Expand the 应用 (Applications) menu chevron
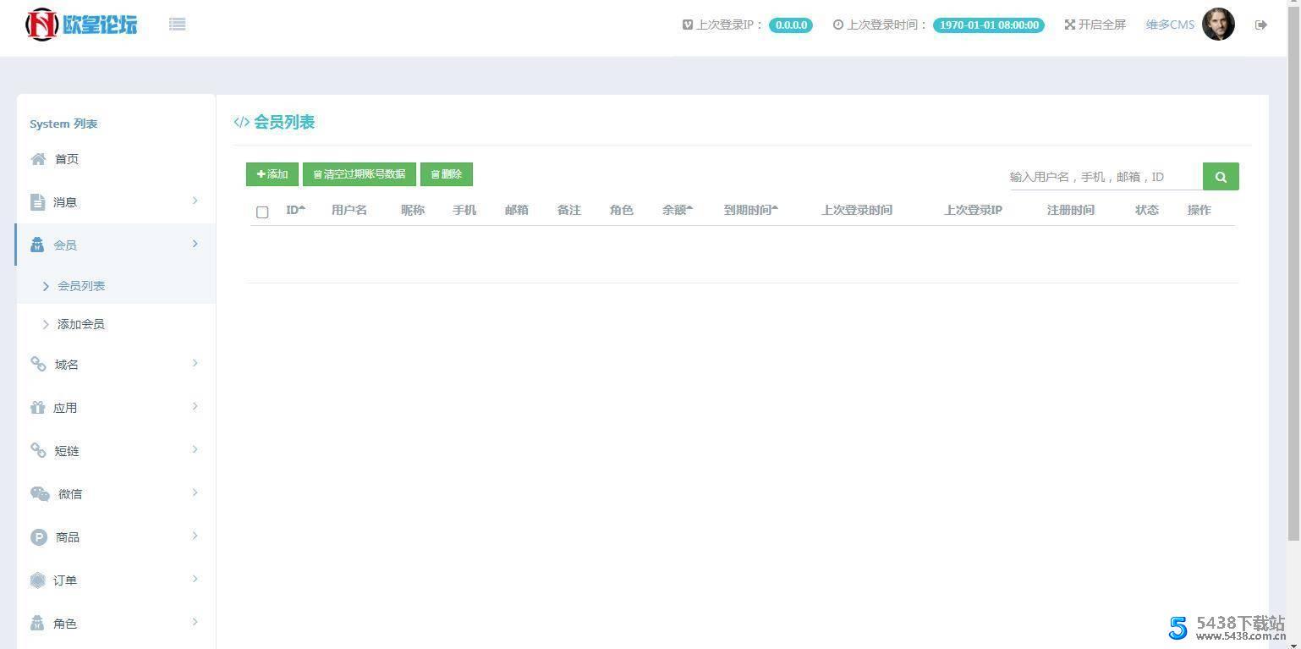Image resolution: width=1301 pixels, height=649 pixels. click(195, 407)
